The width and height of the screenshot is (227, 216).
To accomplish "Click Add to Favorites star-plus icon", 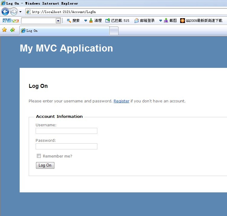I will click(13, 30).
